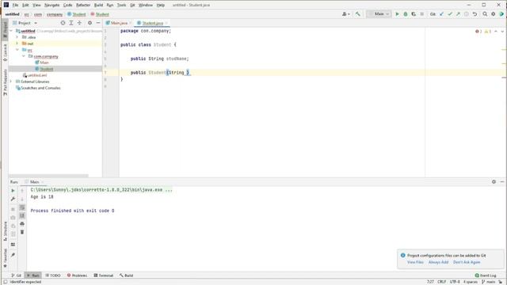Click View Files in Git notification

[415, 262]
